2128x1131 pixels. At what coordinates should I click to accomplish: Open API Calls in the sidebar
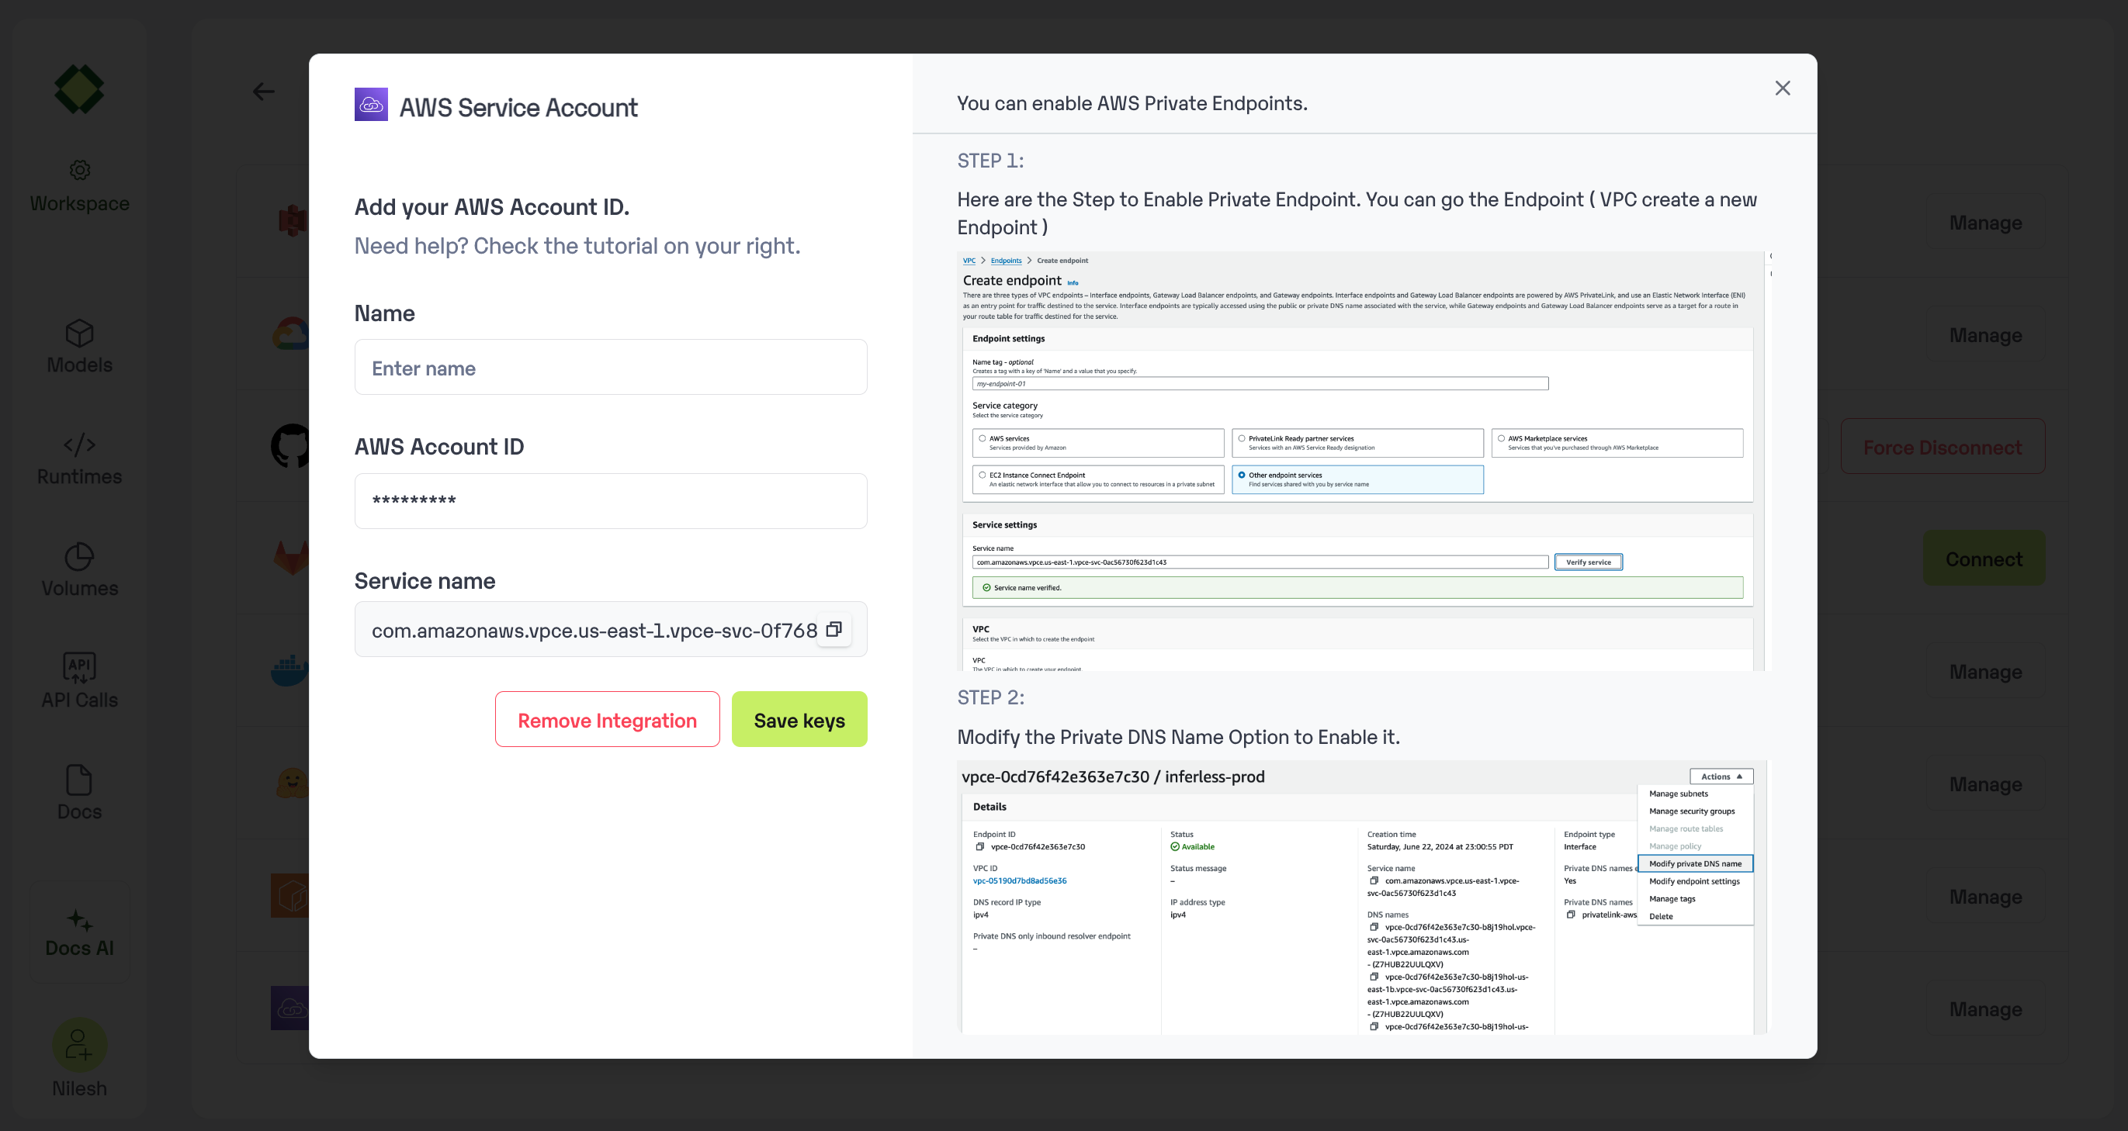(79, 682)
